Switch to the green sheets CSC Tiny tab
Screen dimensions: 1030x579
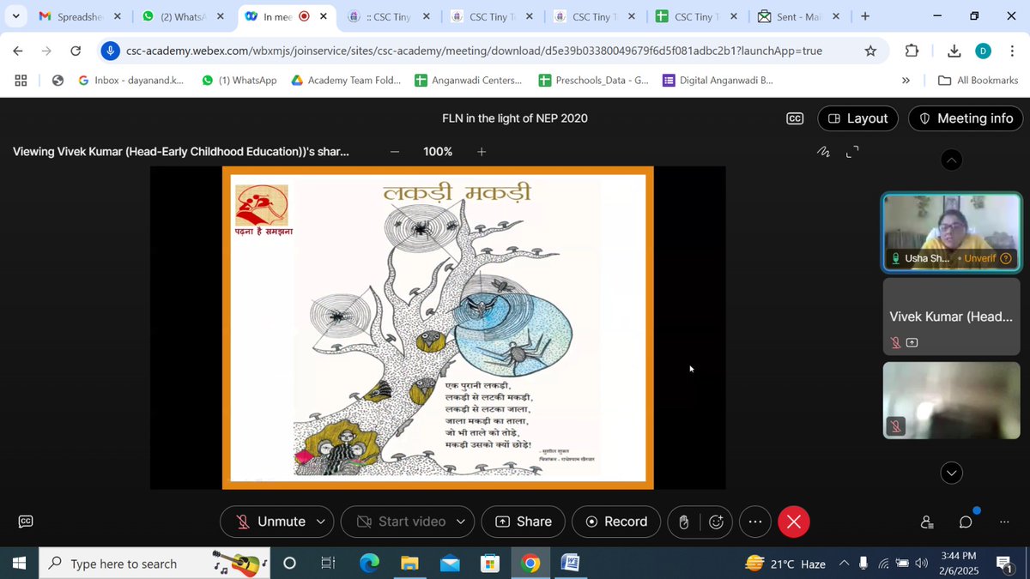tap(696, 16)
